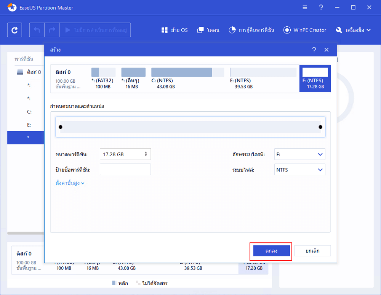Click the พาร์ทิชัน column header
381x295 pixels.
tap(24, 59)
